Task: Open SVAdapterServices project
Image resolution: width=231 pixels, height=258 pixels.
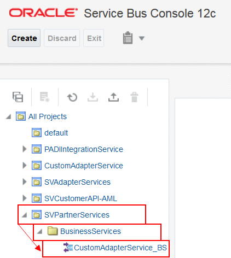Action: point(77,182)
